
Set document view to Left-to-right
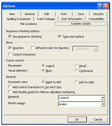[x=76, y=82]
